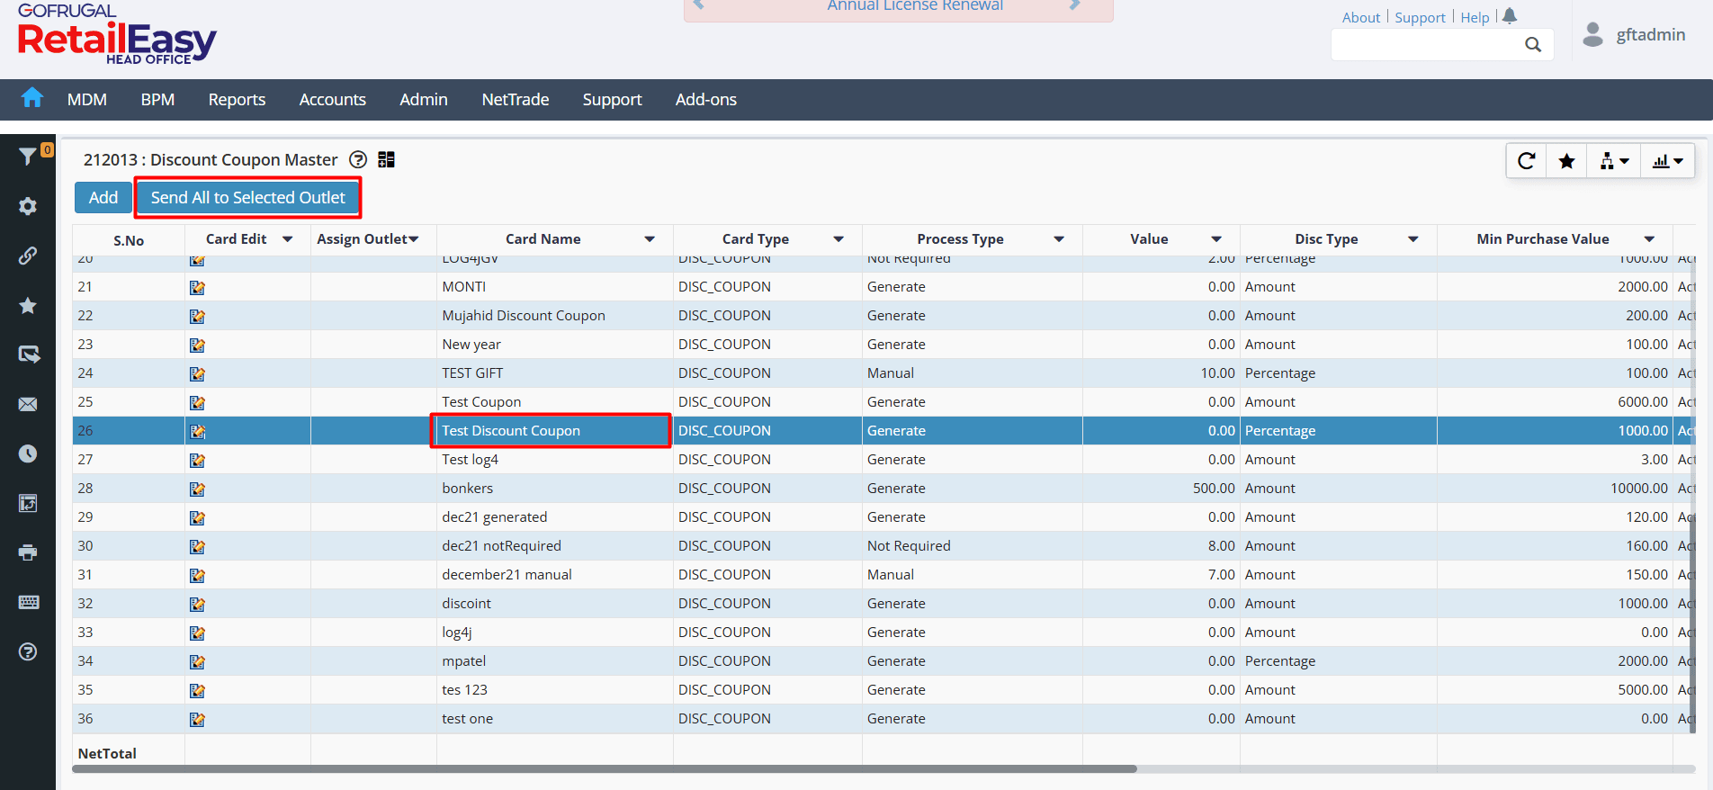Screen dimensions: 1713x790
Task: Click the clock history icon in sidebar
Action: (28, 453)
